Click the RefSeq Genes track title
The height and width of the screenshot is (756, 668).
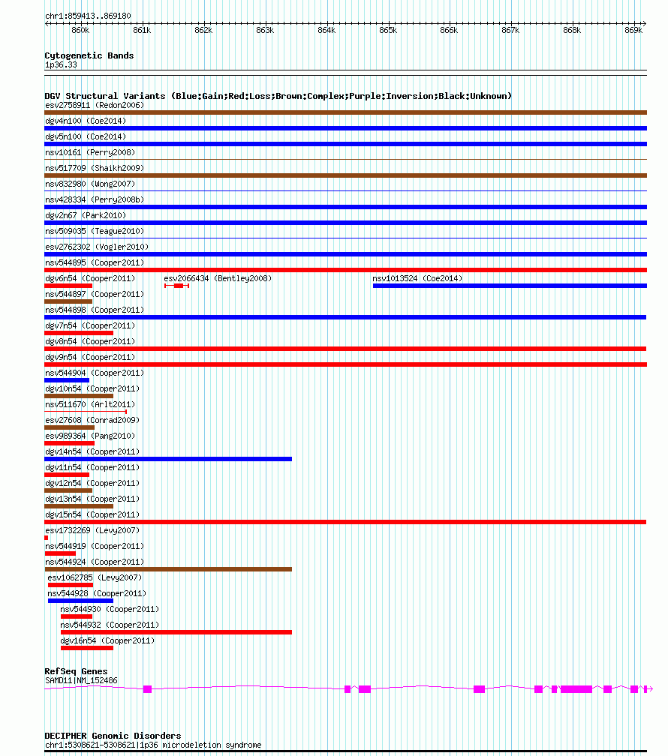tap(76, 671)
